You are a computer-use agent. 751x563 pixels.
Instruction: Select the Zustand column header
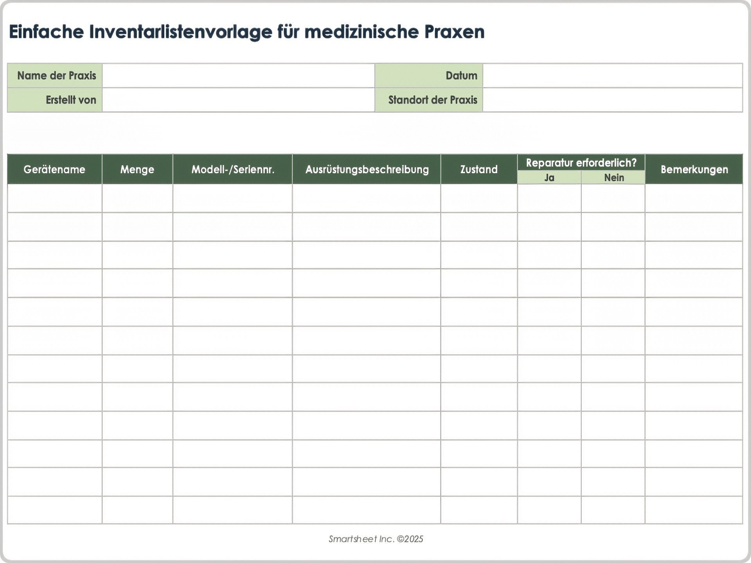[x=479, y=169]
